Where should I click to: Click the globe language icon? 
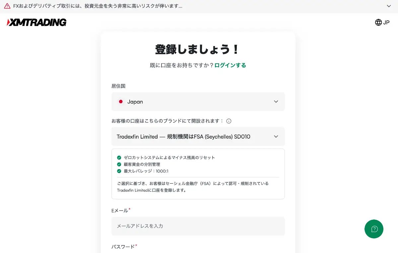(378, 22)
